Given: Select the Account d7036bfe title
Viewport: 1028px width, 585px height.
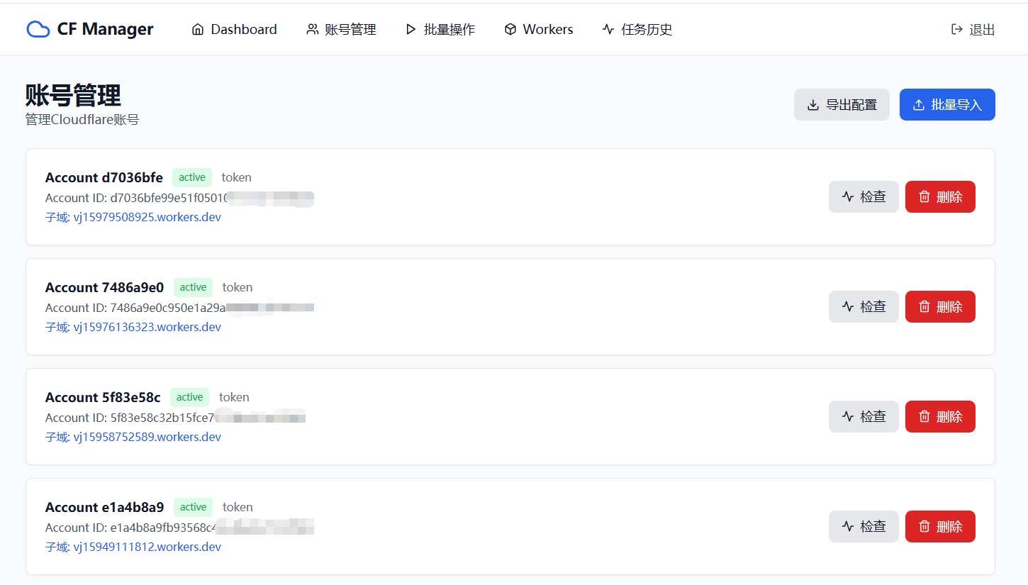Looking at the screenshot, I should tap(104, 177).
